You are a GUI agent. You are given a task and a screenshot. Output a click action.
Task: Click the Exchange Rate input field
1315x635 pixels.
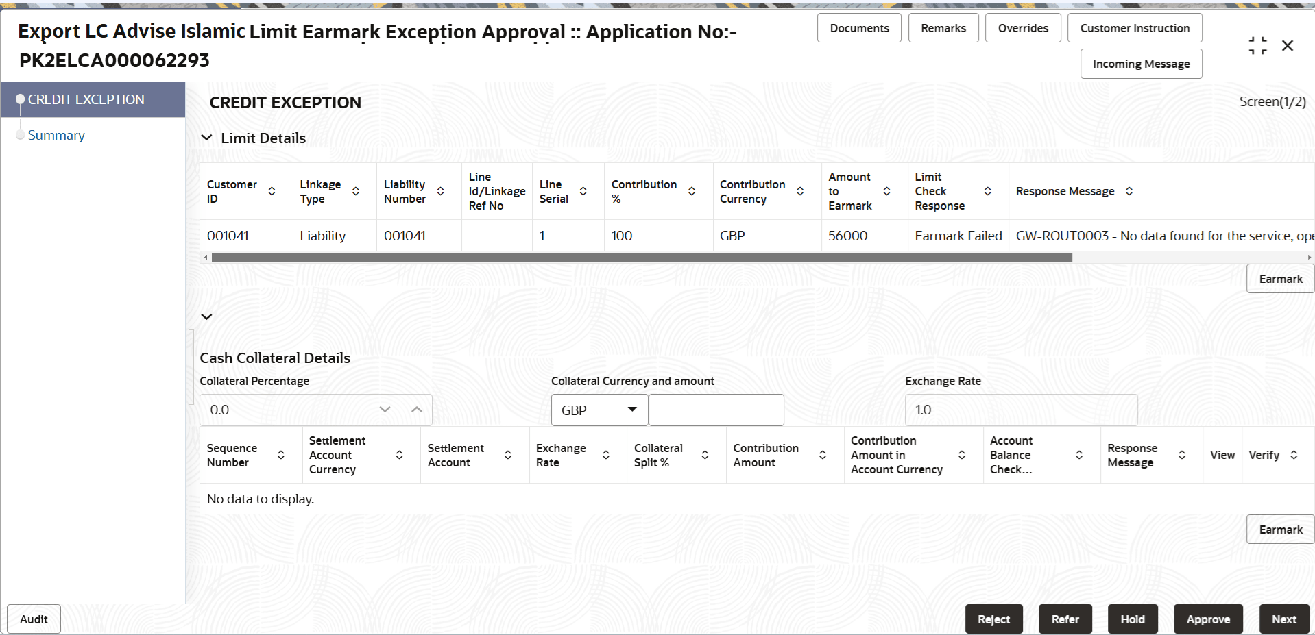[x=1020, y=409]
